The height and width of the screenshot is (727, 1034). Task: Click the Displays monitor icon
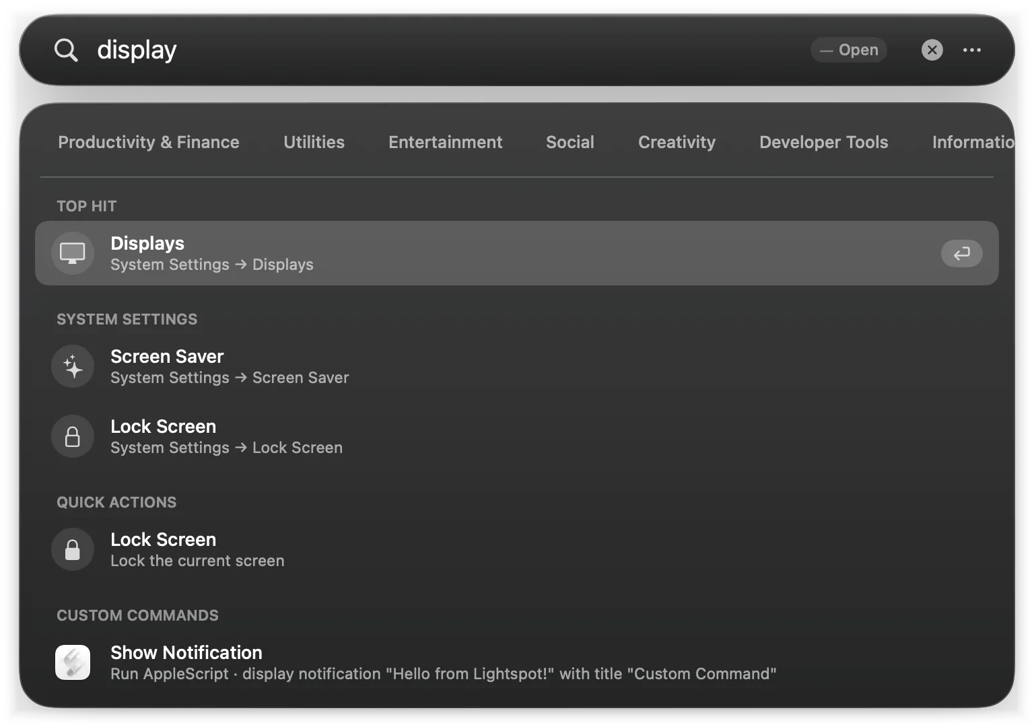pyautogui.click(x=73, y=253)
